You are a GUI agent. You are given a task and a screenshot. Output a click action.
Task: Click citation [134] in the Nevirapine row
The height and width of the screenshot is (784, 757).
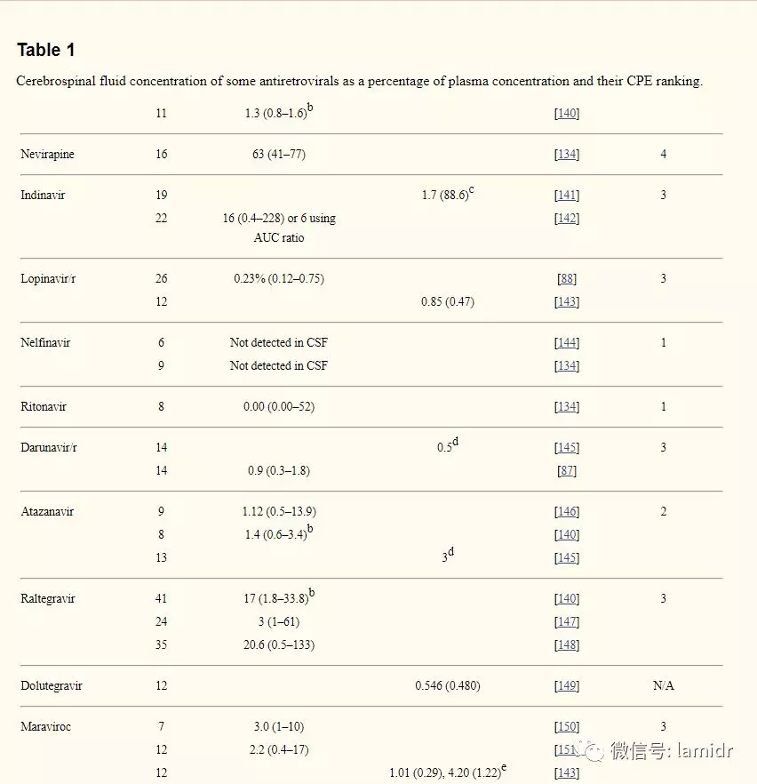click(567, 155)
